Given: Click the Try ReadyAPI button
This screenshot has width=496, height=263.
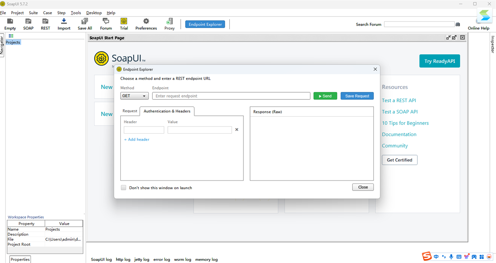Looking at the screenshot, I should (439, 61).
